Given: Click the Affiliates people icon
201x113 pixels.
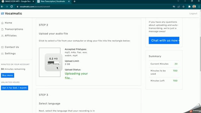Looking at the screenshot, I should click(x=2, y=36).
